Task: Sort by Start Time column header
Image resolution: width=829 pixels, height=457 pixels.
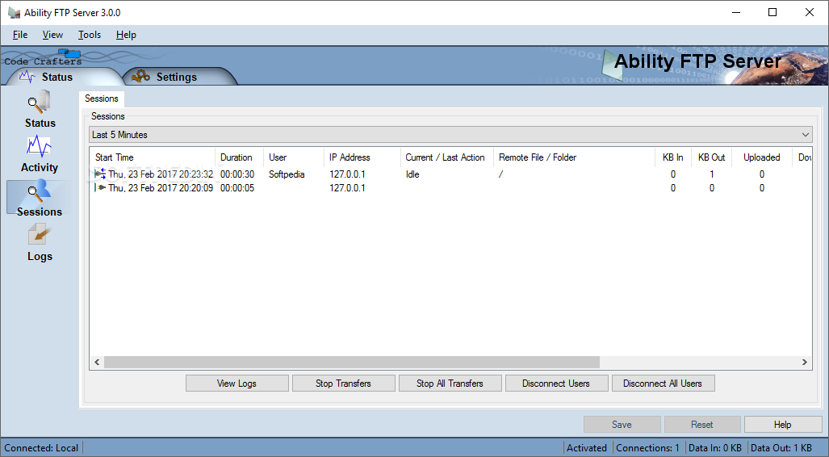Action: [153, 157]
